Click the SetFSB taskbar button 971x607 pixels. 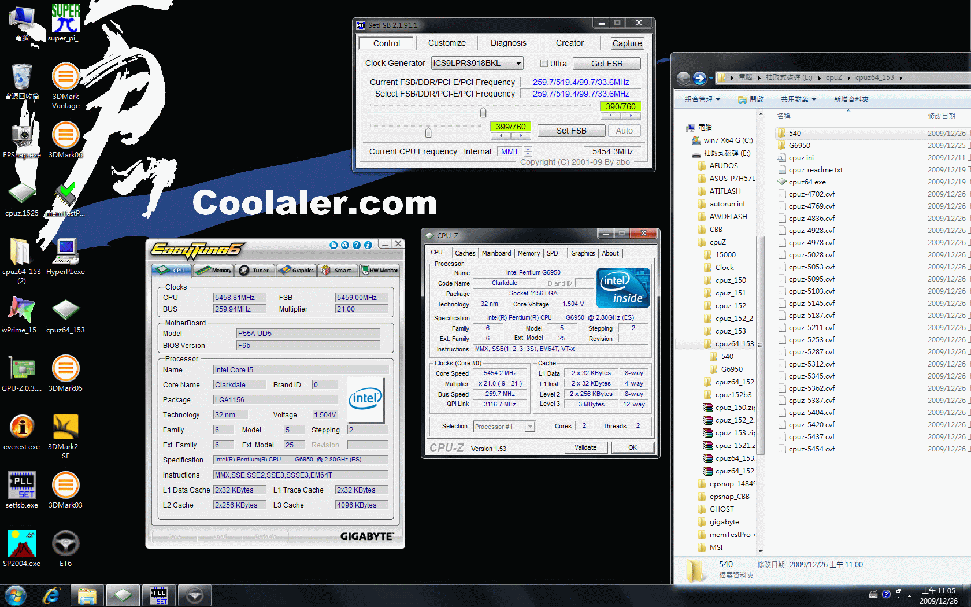(x=159, y=595)
